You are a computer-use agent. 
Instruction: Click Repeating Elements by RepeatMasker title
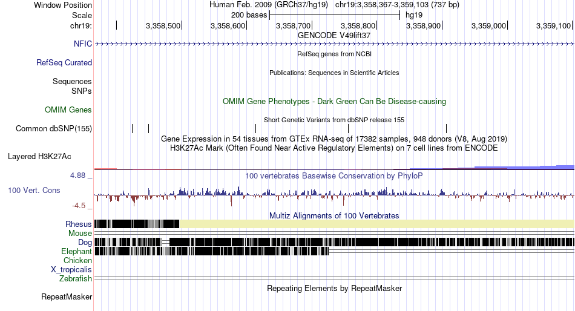coord(334,288)
